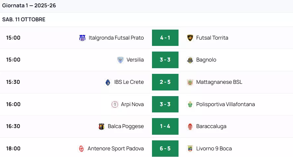Screen dimensions: 293x157
Task: Open the 1 - 4 match score
Action: [165, 126]
